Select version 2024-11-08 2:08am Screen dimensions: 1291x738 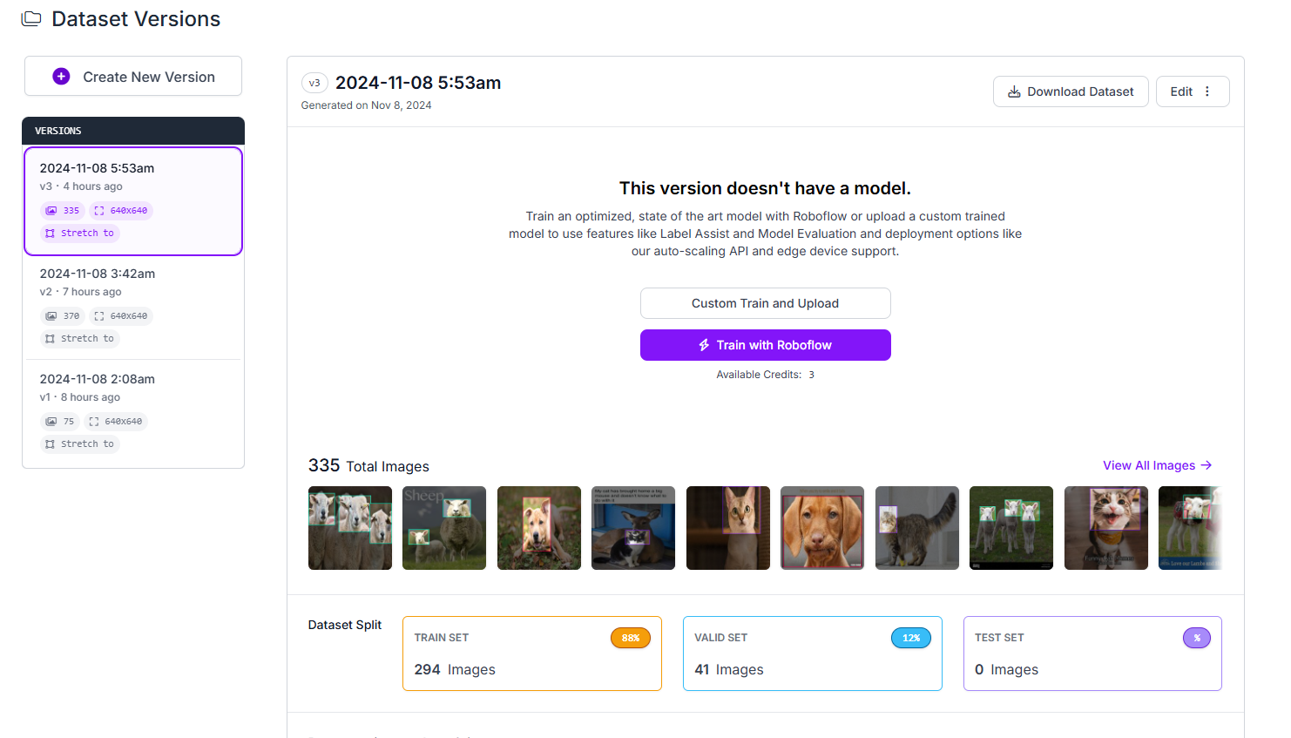[133, 412]
